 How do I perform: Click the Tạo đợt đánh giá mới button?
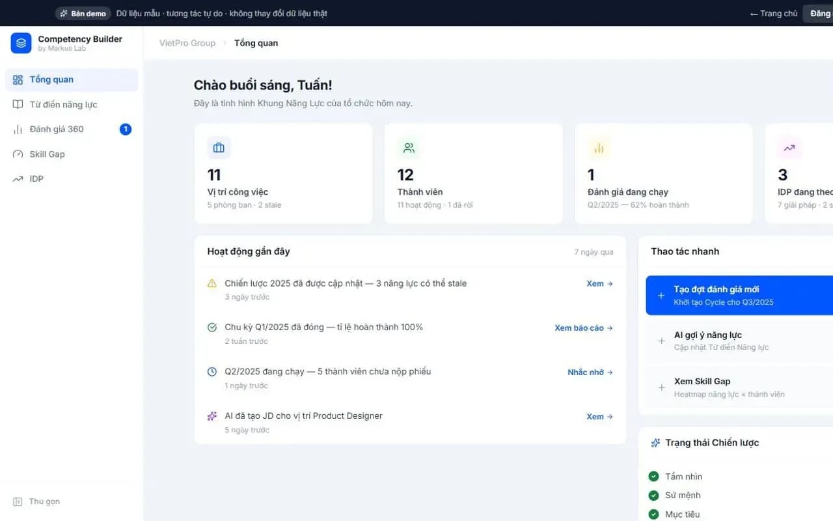tap(739, 296)
